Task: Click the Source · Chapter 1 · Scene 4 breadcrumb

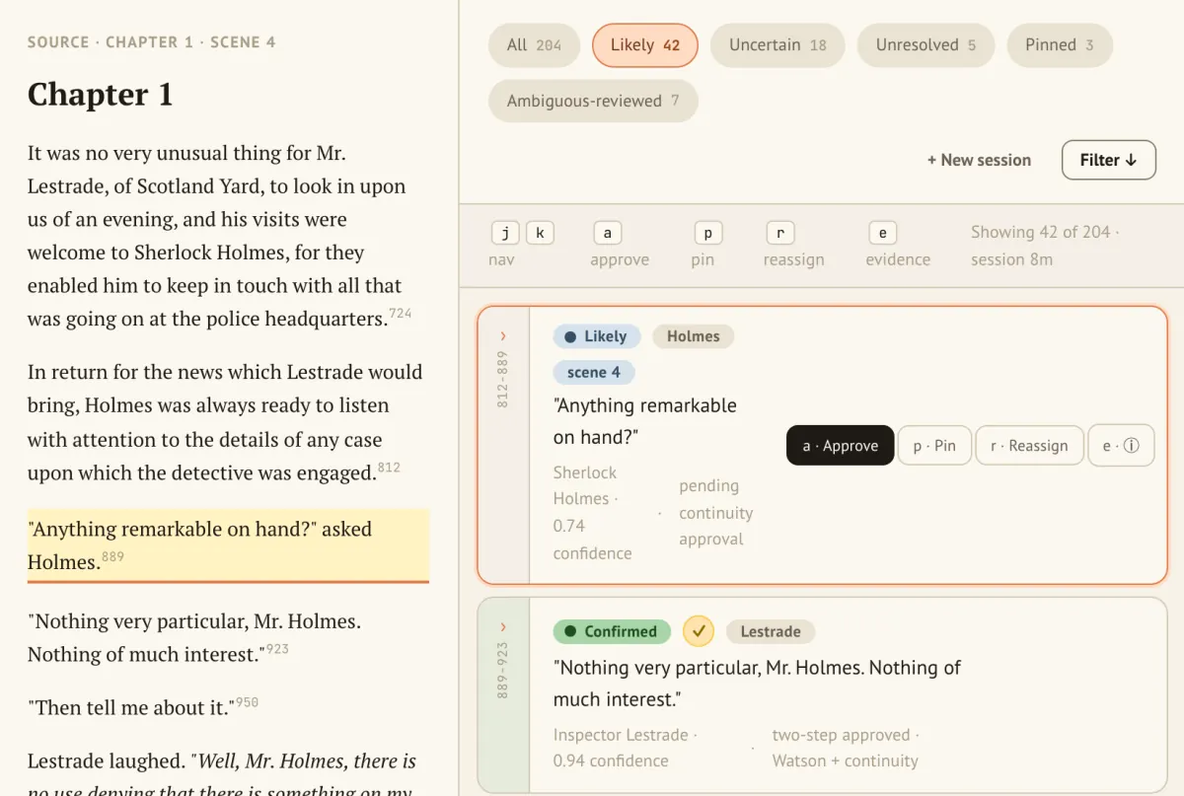Action: [151, 42]
